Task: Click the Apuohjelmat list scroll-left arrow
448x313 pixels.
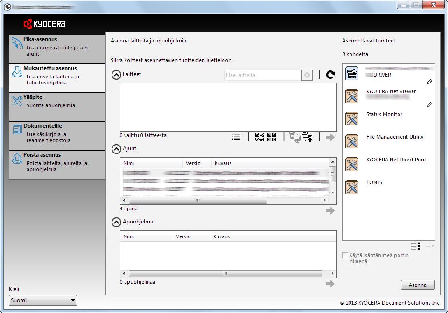Action: [x=124, y=273]
